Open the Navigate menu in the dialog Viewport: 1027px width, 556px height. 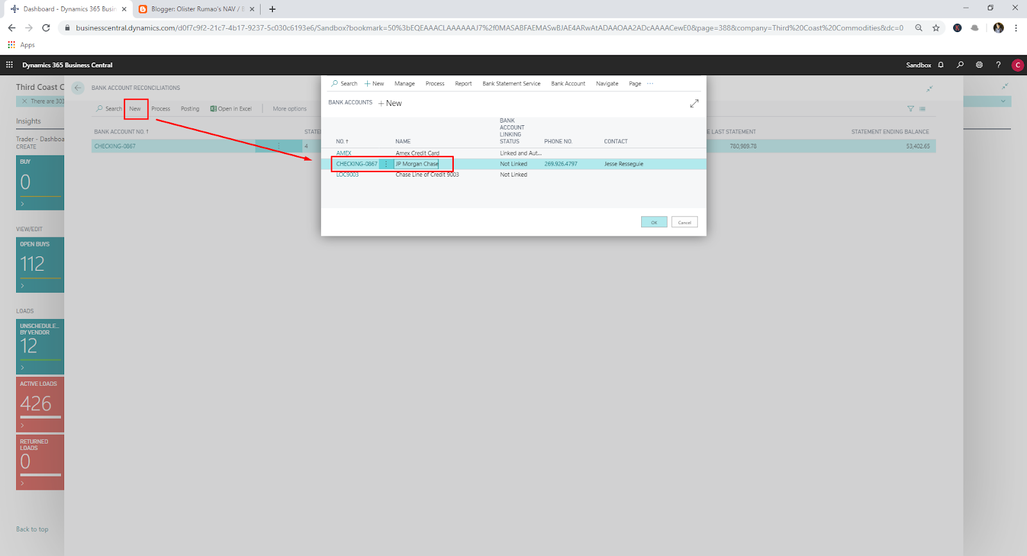607,83
